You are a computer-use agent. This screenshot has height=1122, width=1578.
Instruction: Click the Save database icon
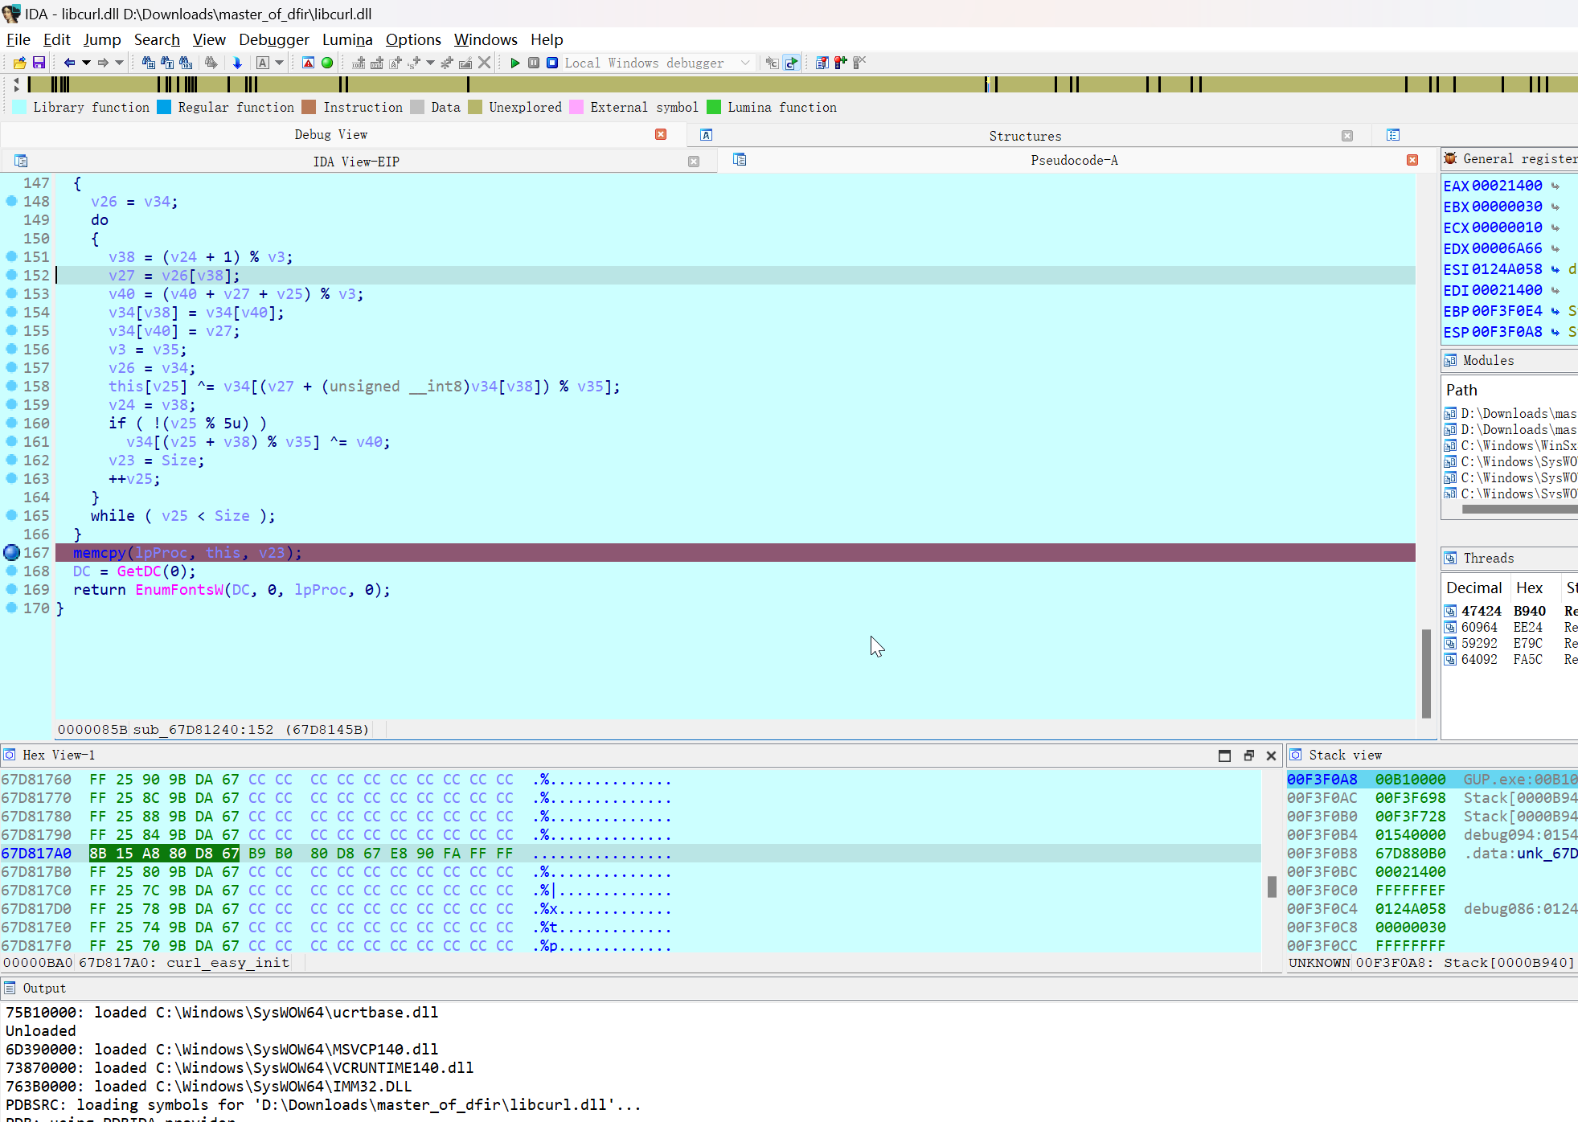coord(39,63)
